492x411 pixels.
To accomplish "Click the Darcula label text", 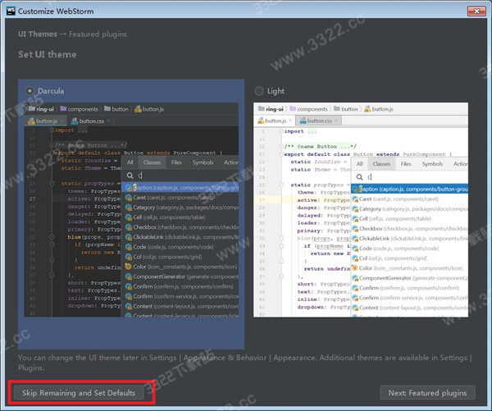I will pos(51,91).
